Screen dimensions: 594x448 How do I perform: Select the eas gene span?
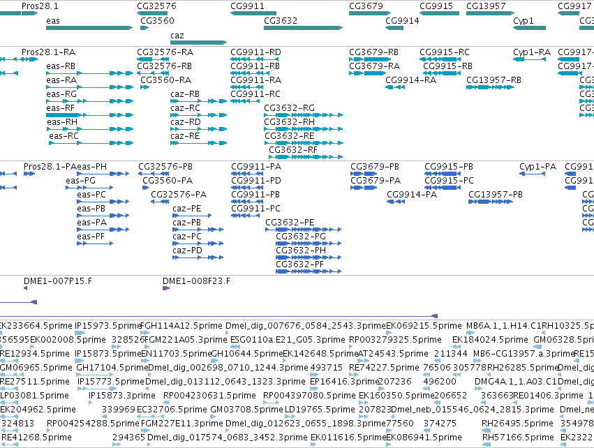[89, 28]
